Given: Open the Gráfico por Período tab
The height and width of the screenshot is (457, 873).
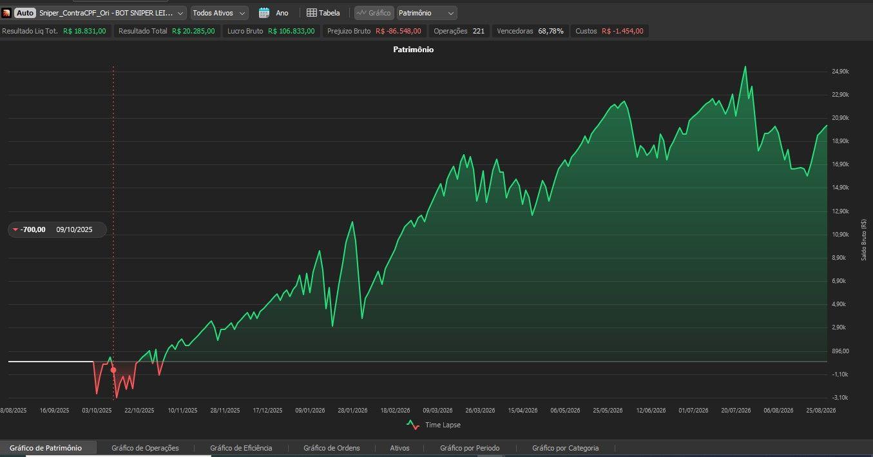Looking at the screenshot, I should 470,448.
